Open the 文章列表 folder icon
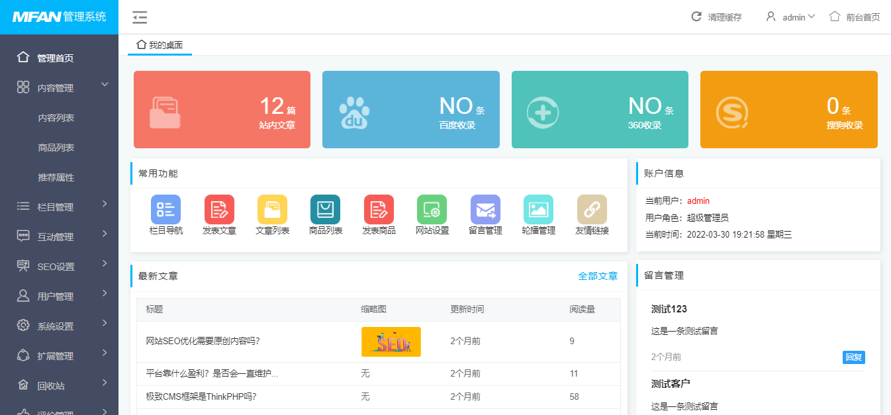The width and height of the screenshot is (891, 415). [x=272, y=210]
